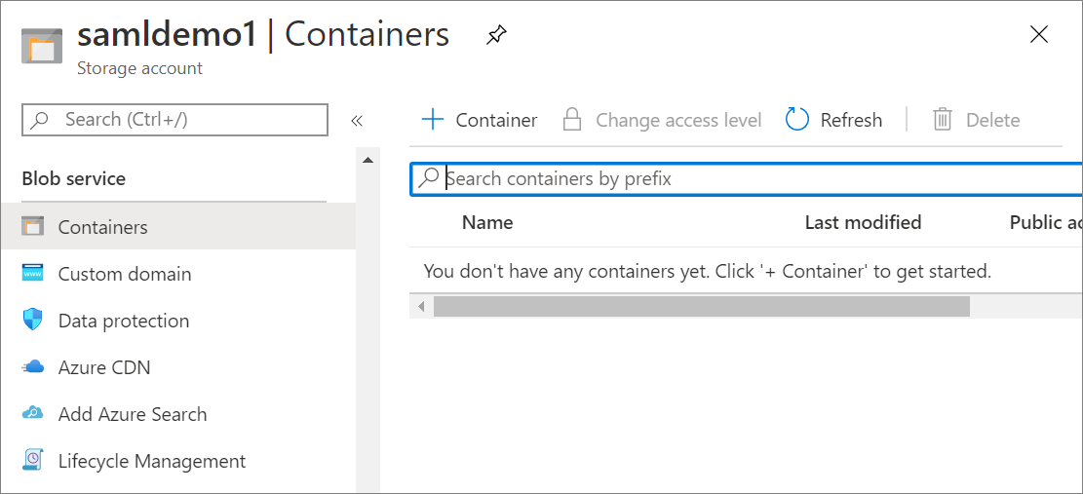Focus the Search (Ctrl+/) box

point(175,120)
